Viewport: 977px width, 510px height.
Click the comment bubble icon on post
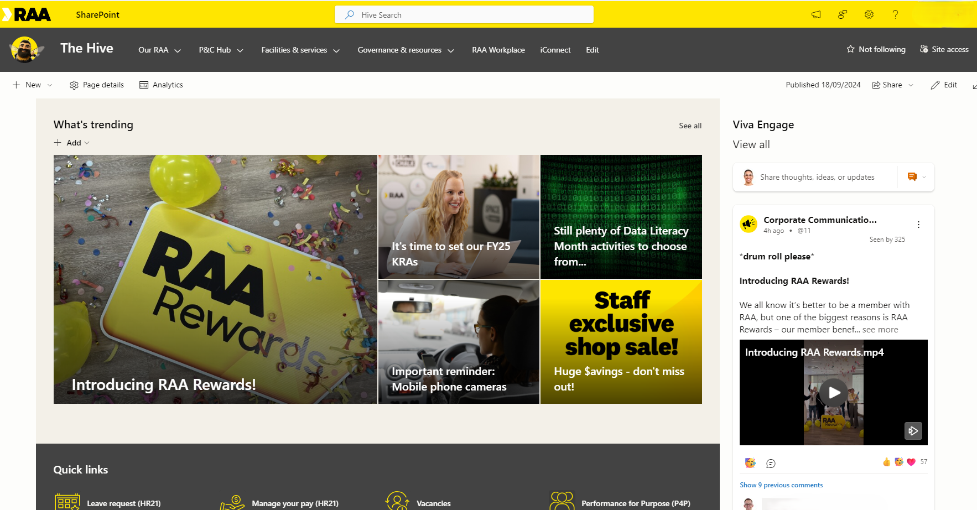coord(771,464)
